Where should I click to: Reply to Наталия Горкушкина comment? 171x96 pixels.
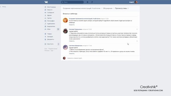[72, 41]
